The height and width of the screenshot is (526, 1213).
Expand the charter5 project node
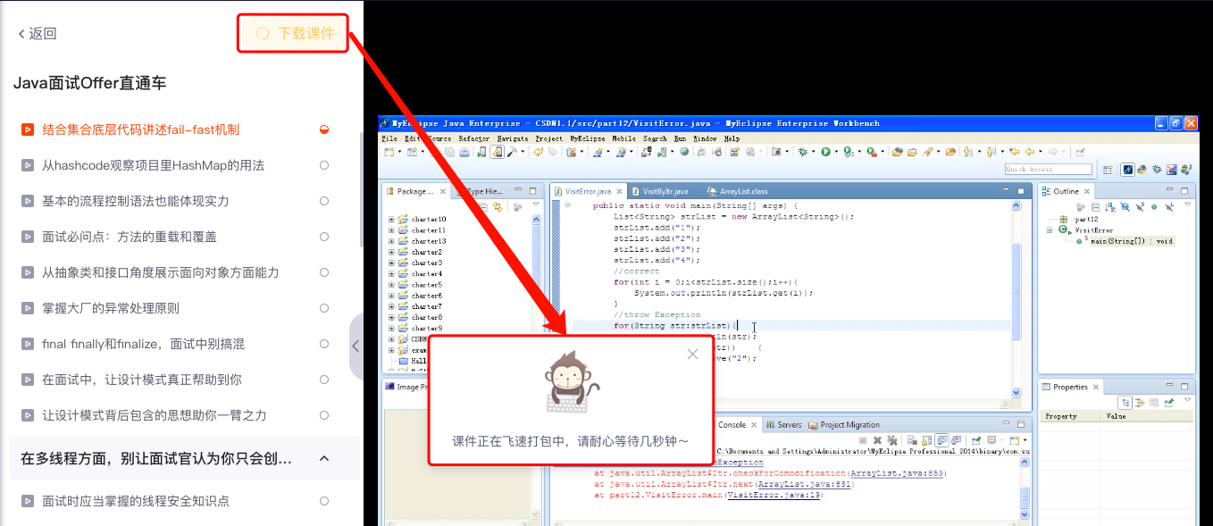(x=391, y=285)
